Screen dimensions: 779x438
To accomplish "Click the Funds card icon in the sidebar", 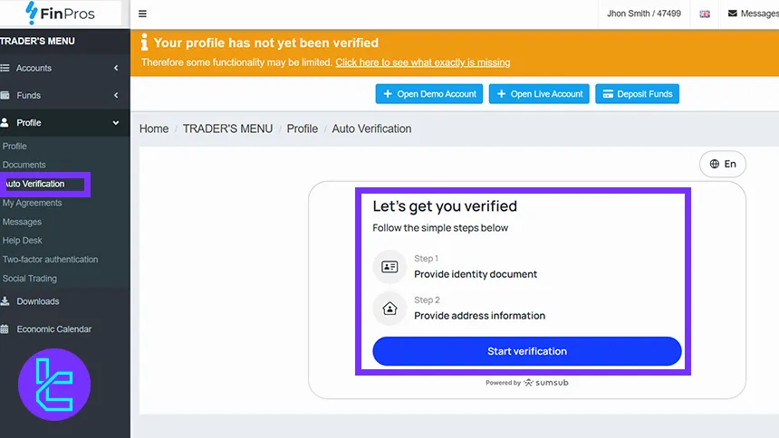I will coord(5,95).
